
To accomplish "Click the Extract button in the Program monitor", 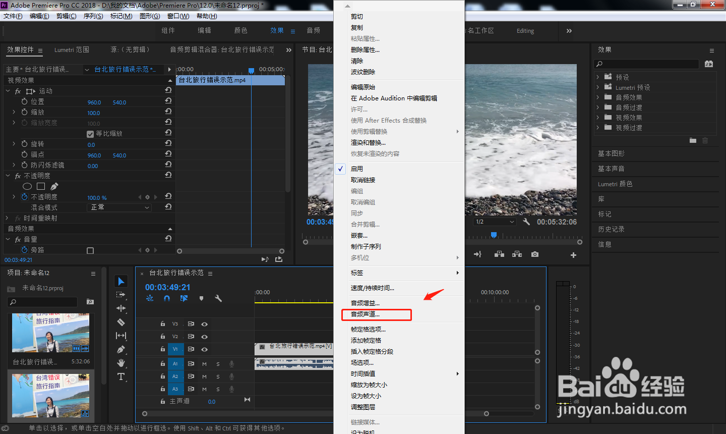I will 517,254.
